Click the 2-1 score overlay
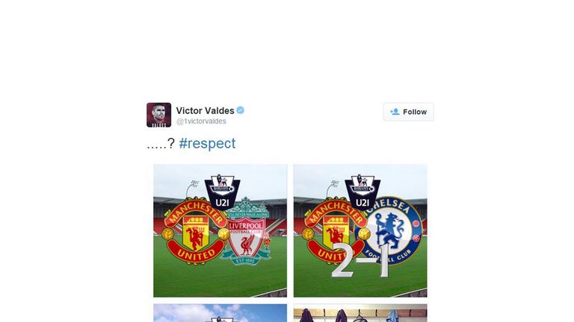 (360, 262)
